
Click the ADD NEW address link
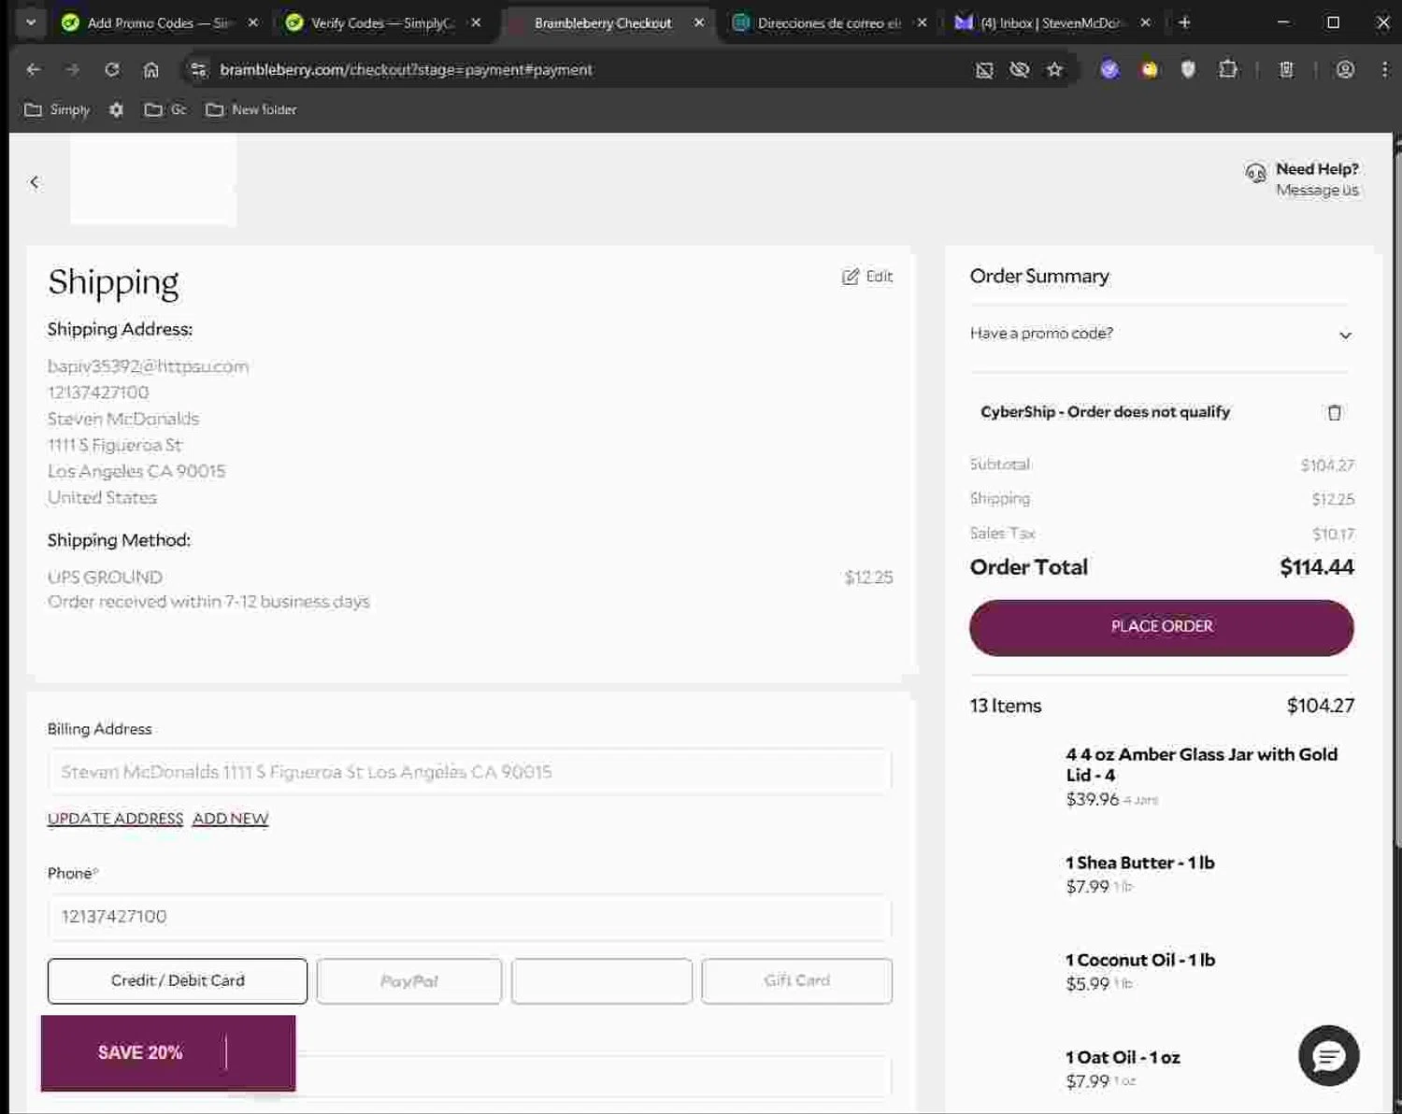point(230,819)
